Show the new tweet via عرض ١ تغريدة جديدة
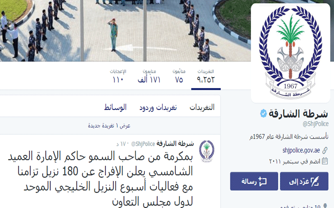The height and width of the screenshot is (208, 334). pyautogui.click(x=110, y=126)
